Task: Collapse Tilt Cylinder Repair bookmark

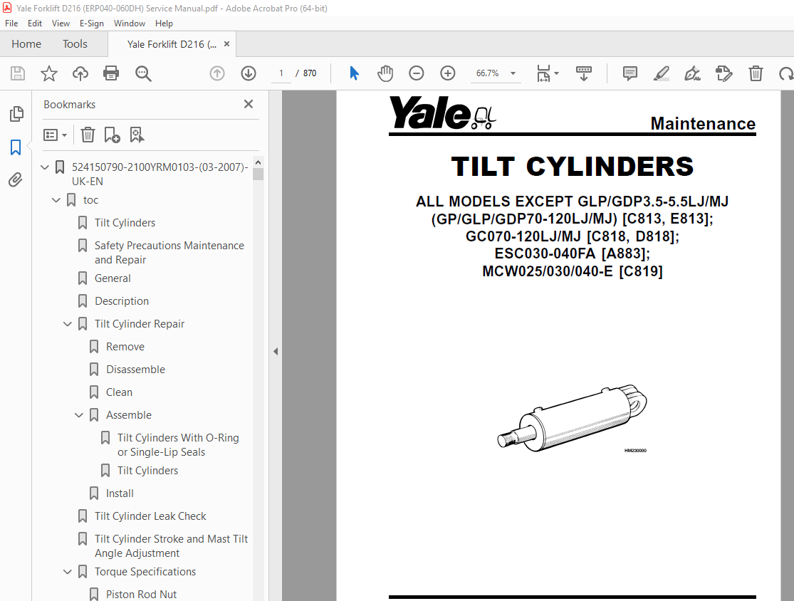Action: pyautogui.click(x=68, y=324)
